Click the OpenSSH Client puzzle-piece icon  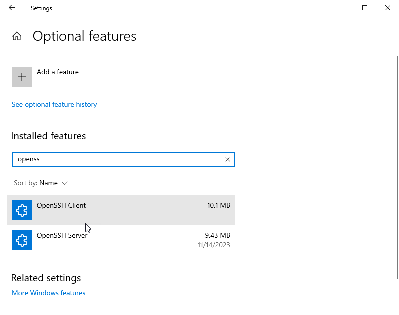tap(22, 210)
